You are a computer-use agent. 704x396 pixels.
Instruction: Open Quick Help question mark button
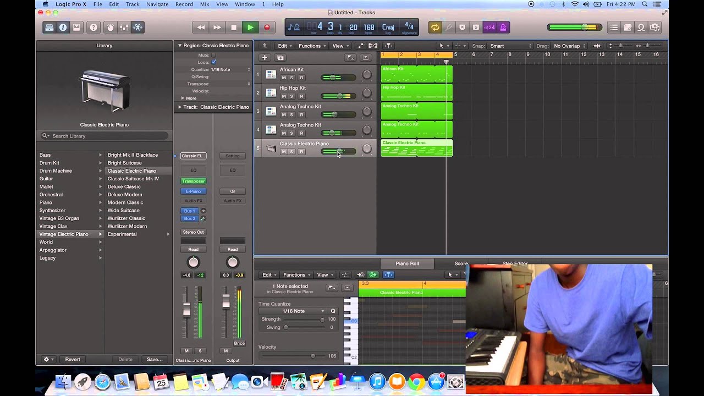94,28
